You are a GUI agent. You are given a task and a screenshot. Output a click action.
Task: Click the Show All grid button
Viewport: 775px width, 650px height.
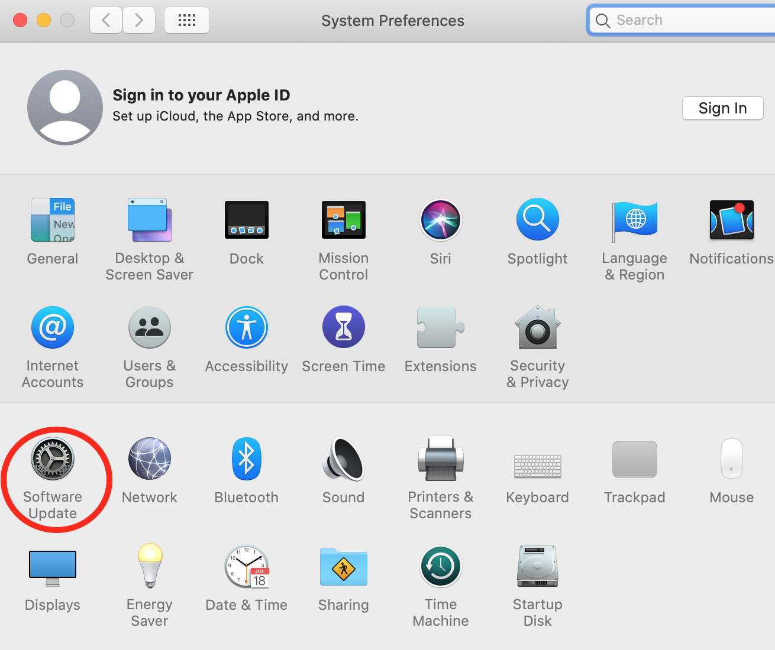click(x=186, y=21)
